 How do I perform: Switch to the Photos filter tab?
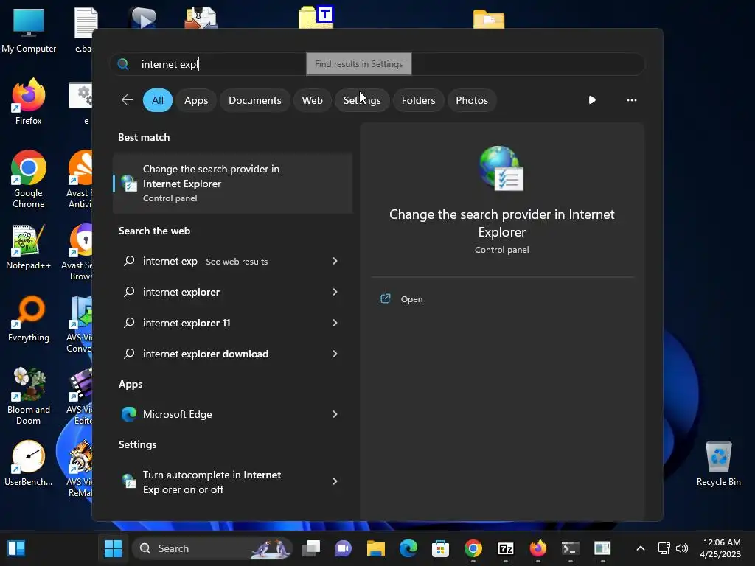tap(471, 100)
